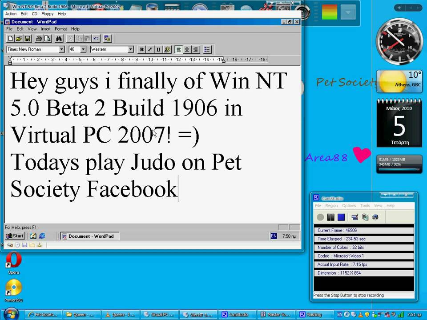Switch to CamStudio taskbar button
This screenshot has width=427, height=320.
point(237,315)
